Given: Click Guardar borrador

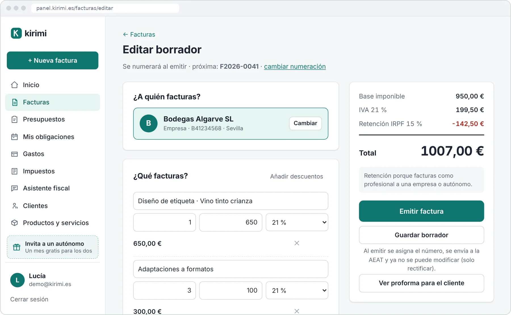Looking at the screenshot, I should (x=421, y=235).
